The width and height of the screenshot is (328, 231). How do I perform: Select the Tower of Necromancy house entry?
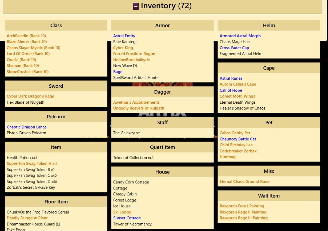(x=132, y=224)
